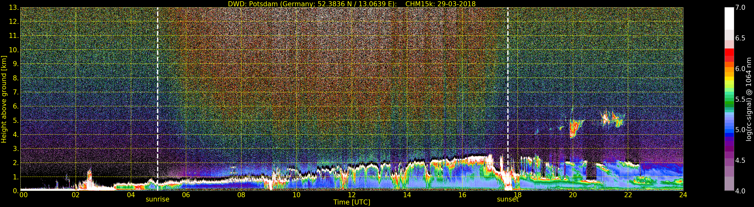Click the y-axis tick label '8.'

(16, 78)
